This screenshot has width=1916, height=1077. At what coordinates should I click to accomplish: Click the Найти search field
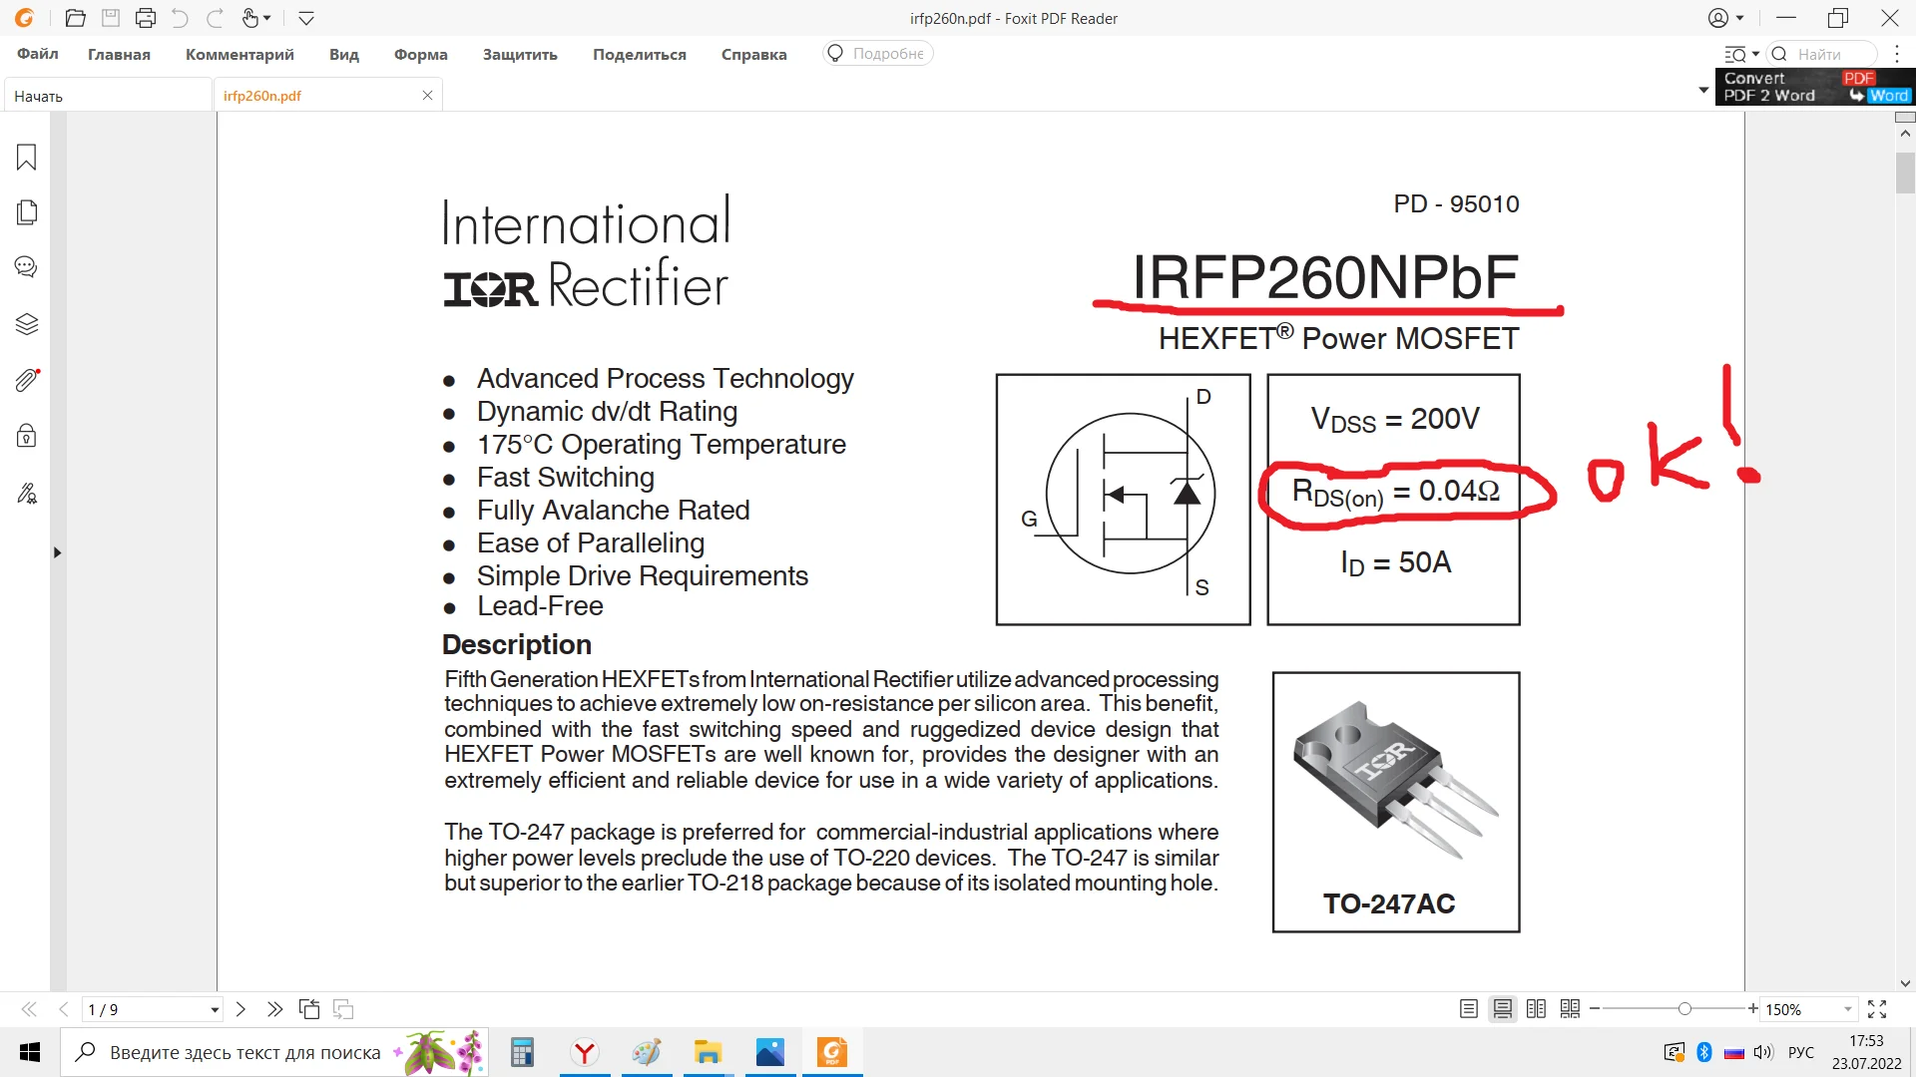[x=1826, y=54]
